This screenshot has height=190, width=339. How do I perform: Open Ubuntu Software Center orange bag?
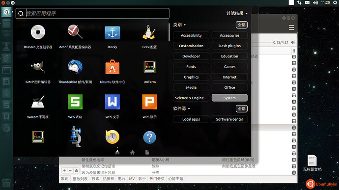(112, 67)
